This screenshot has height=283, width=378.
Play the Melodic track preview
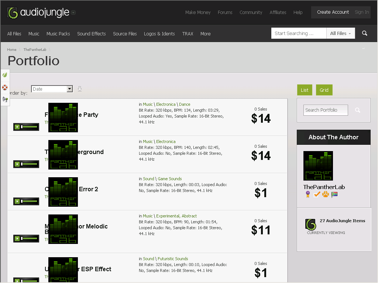(x=17, y=238)
